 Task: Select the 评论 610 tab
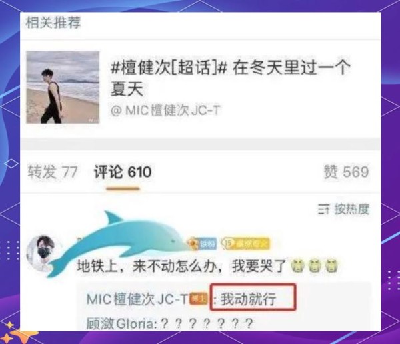pyautogui.click(x=123, y=172)
